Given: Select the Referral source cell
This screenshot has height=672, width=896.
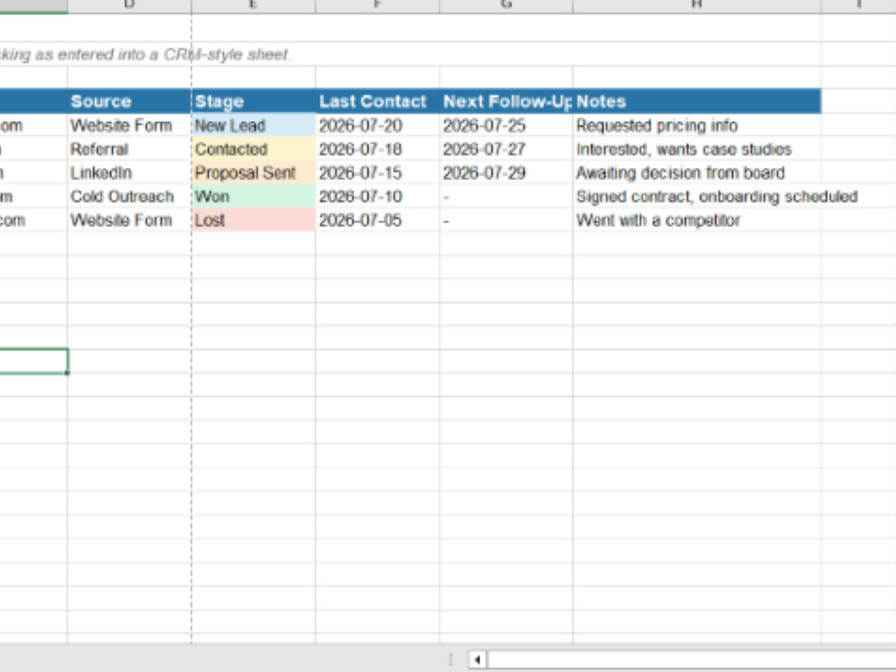Looking at the screenshot, I should click(x=129, y=149).
